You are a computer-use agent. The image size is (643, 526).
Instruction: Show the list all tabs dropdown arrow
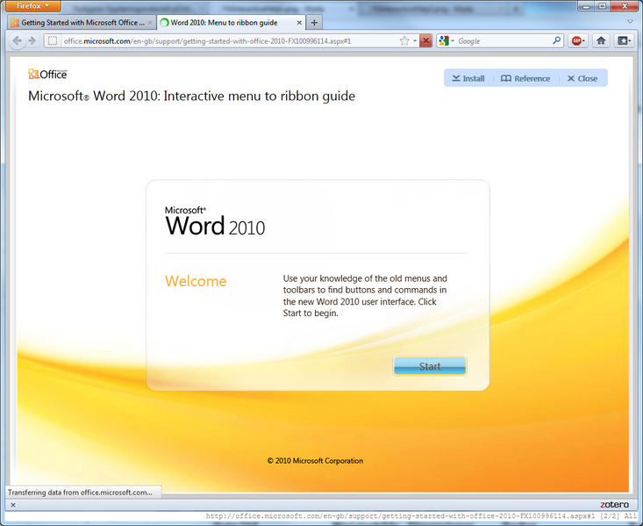click(631, 21)
